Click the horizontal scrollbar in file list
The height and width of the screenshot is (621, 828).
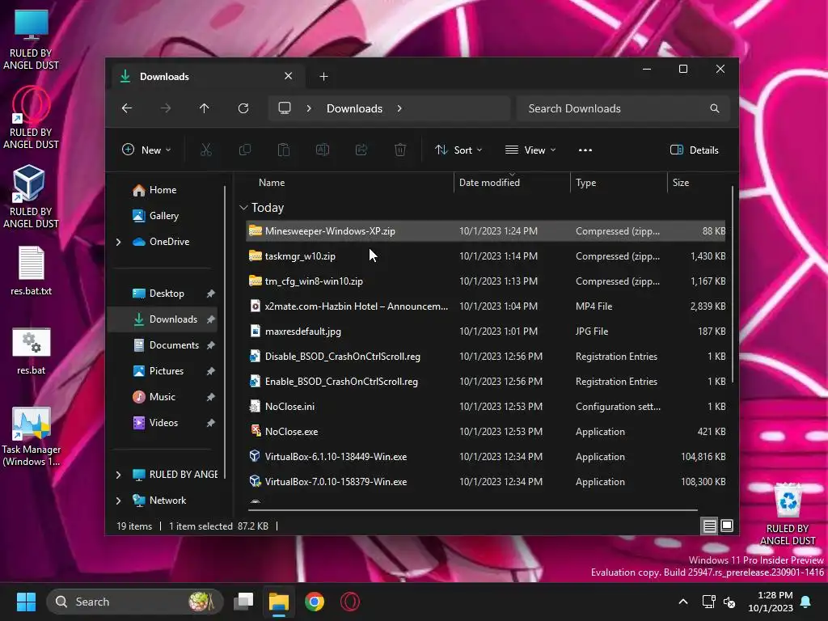pyautogui.click(x=472, y=510)
